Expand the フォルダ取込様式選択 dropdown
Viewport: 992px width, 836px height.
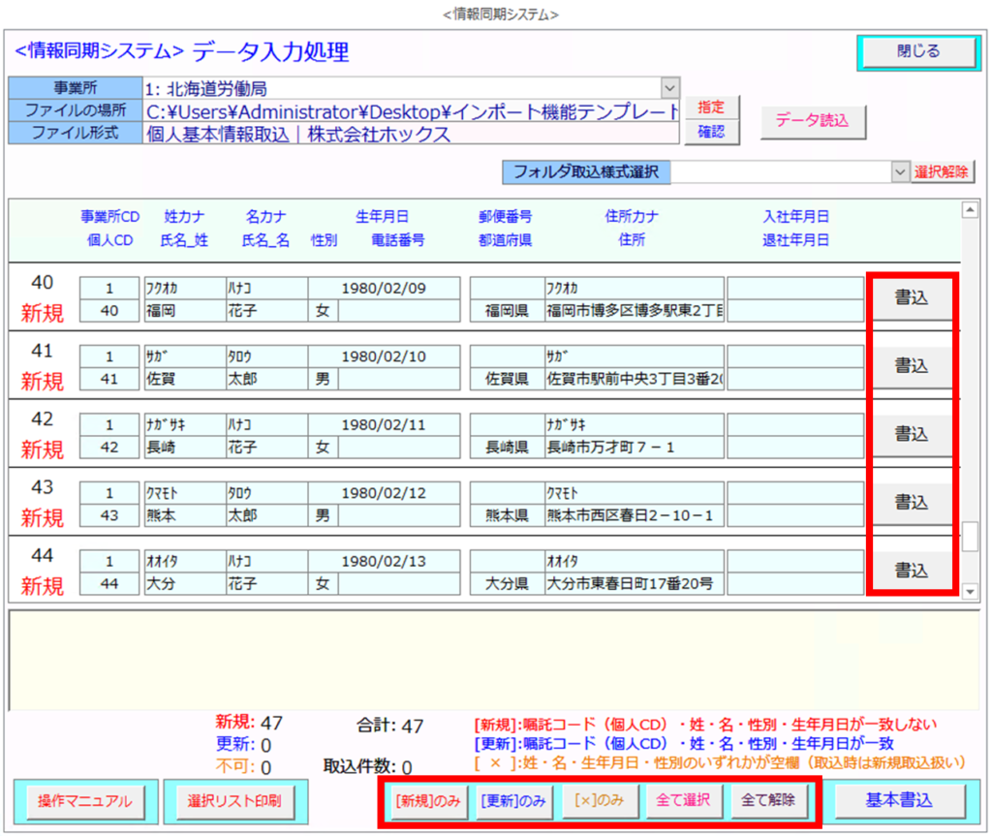(x=898, y=171)
